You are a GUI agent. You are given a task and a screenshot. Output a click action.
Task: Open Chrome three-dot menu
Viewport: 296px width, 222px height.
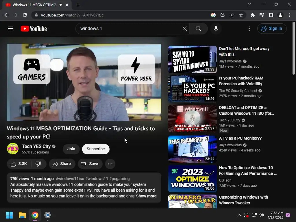290,15
